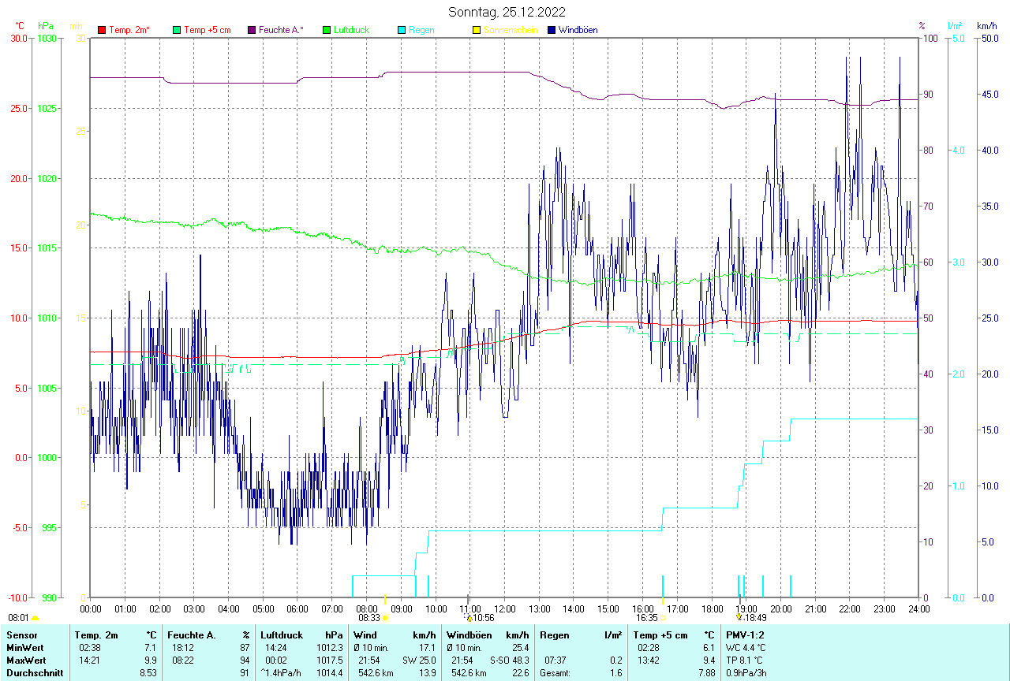Click the average temperature value '8.53'
The height and width of the screenshot is (681, 1010).
tap(149, 672)
